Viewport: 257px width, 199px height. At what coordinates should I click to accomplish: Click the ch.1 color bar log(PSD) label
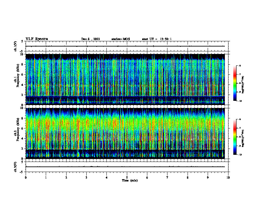[x=243, y=84]
